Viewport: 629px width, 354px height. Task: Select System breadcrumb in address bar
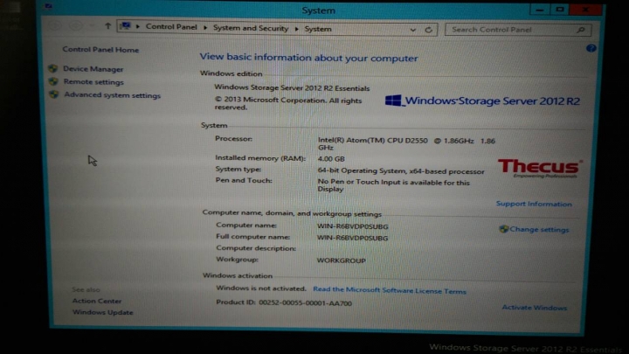click(318, 29)
